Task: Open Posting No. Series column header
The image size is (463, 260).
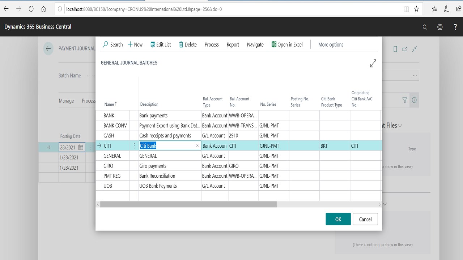Action: [x=300, y=102]
